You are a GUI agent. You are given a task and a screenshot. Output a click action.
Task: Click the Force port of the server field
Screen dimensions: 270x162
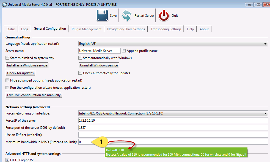[173, 128]
